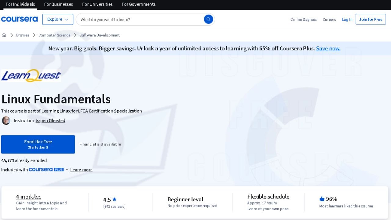The width and height of the screenshot is (391, 220).
Task: Open the Careers link
Action: [x=329, y=19]
